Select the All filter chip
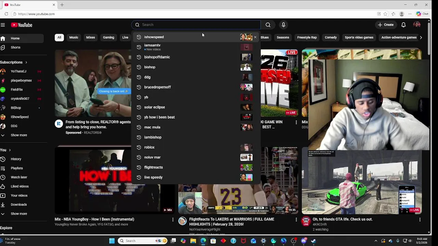 coord(59,38)
